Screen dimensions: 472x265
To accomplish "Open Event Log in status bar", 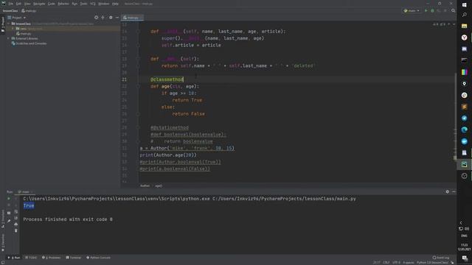I will pos(441,258).
